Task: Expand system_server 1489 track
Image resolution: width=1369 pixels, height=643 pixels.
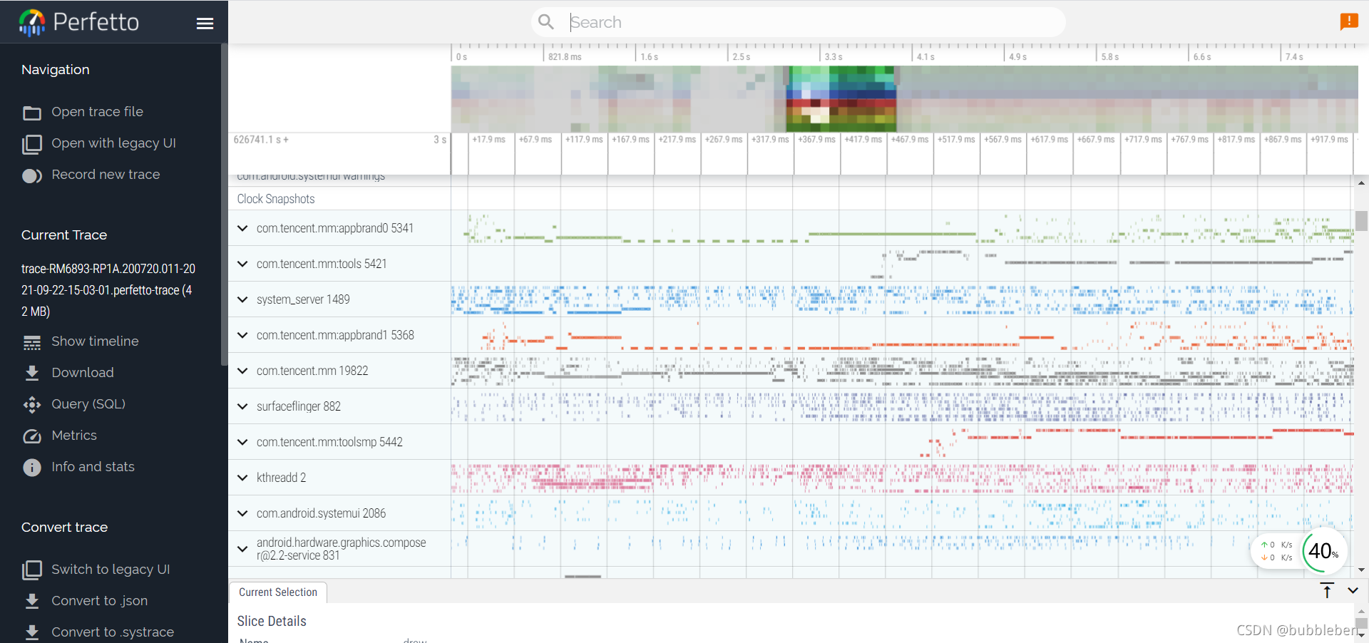Action: [242, 299]
